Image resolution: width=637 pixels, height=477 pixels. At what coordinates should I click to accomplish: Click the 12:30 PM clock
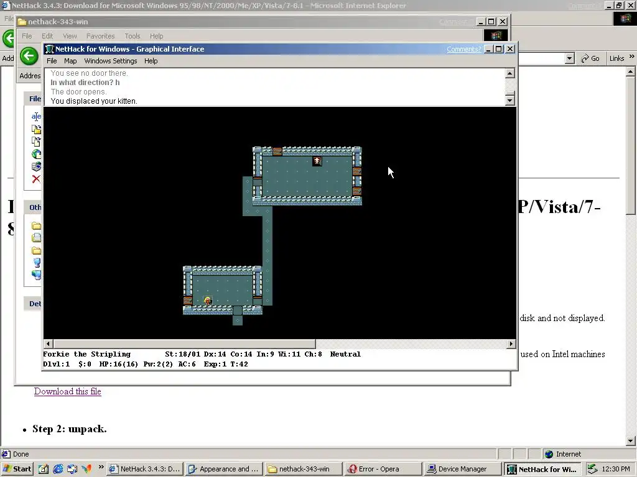(x=616, y=469)
